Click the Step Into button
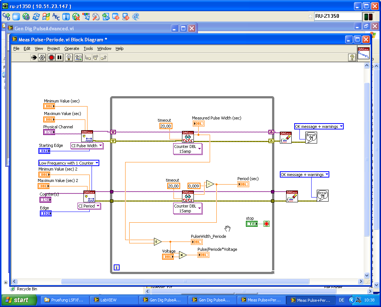This screenshot has width=381, height=307. coord(88,58)
